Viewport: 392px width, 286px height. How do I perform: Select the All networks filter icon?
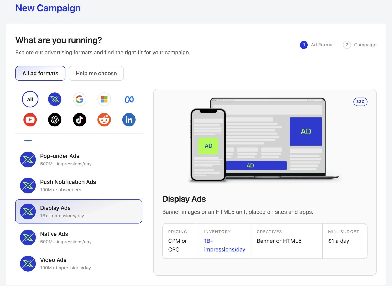coord(30,99)
